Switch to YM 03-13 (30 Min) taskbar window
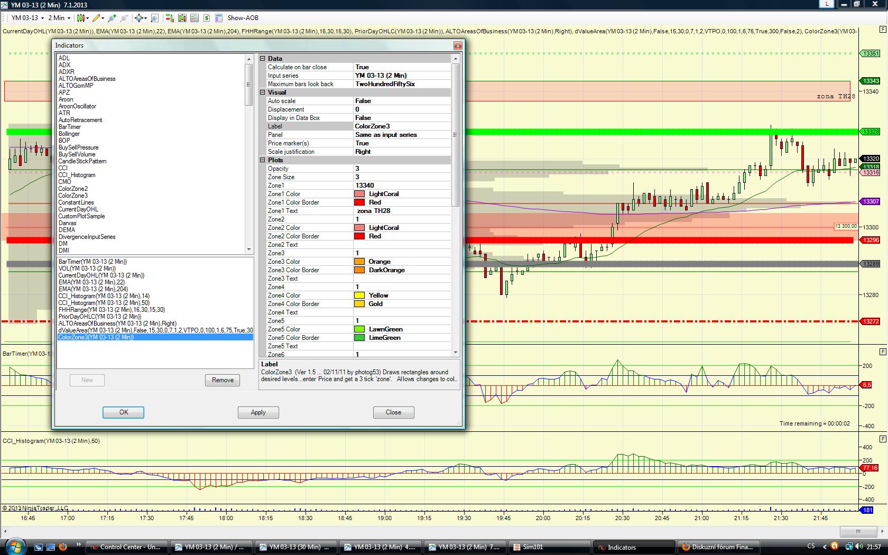The width and height of the screenshot is (888, 555). pyautogui.click(x=295, y=547)
